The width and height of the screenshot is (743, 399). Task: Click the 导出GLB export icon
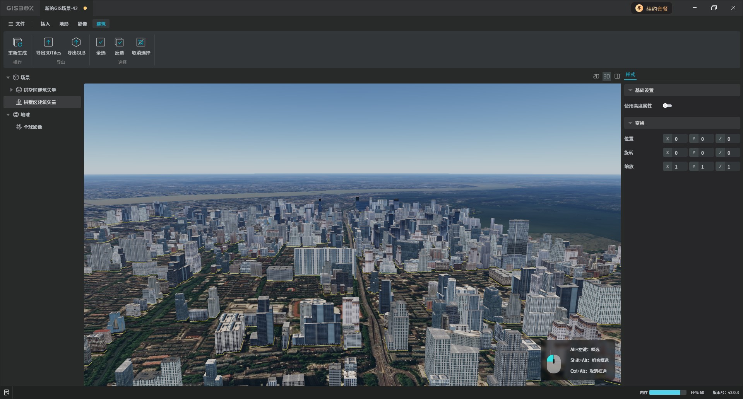coord(76,42)
